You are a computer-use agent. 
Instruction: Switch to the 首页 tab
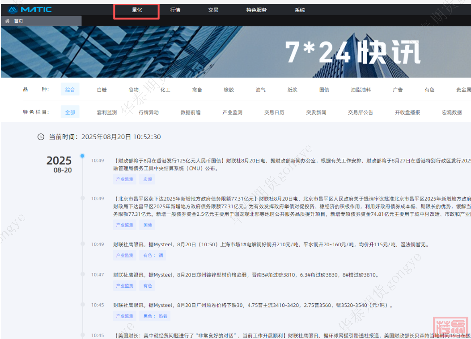(x=18, y=21)
